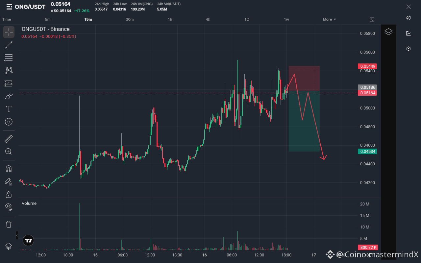This screenshot has height=263, width=421.
Task: Select the red stop-loss zone of the short position
Action: pyautogui.click(x=304, y=78)
